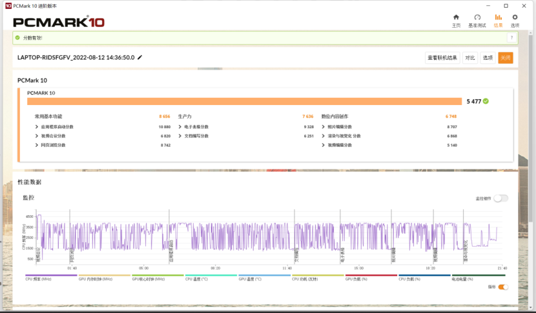Click the pencil icon to rename result

pyautogui.click(x=139, y=57)
